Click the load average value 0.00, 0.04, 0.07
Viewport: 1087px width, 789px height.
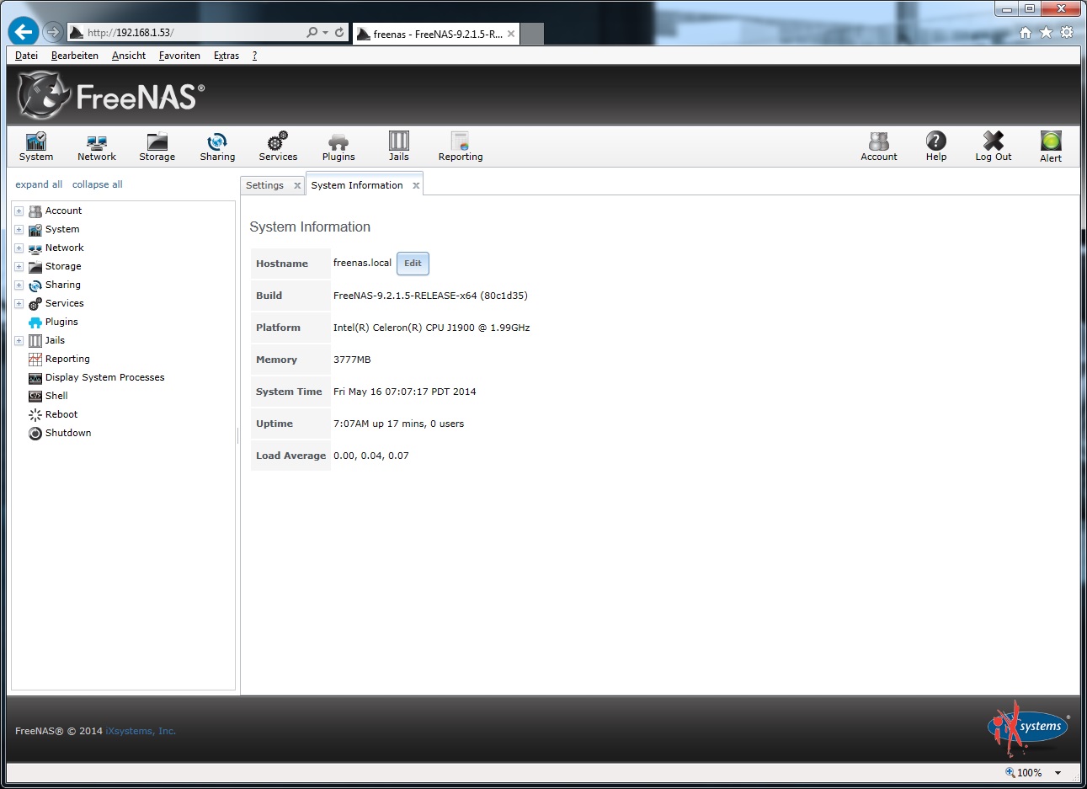[x=371, y=456]
